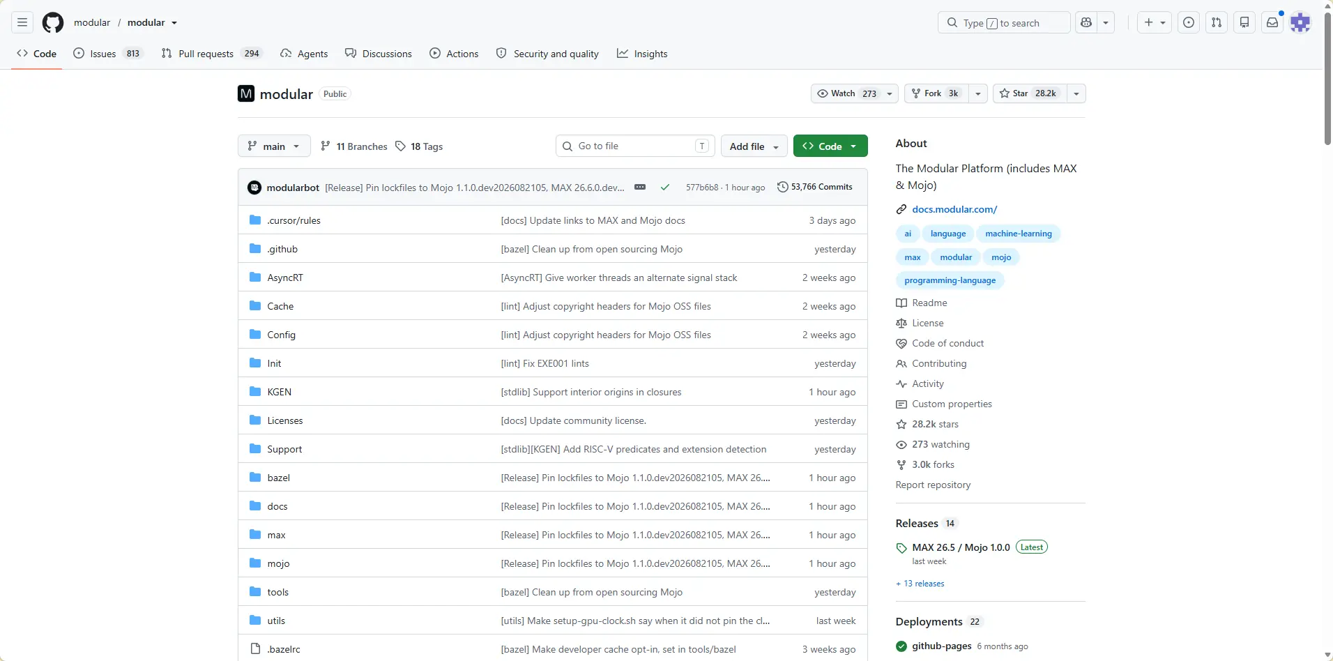Focus the Go to file input
The width and height of the screenshot is (1333, 661).
pyautogui.click(x=635, y=146)
